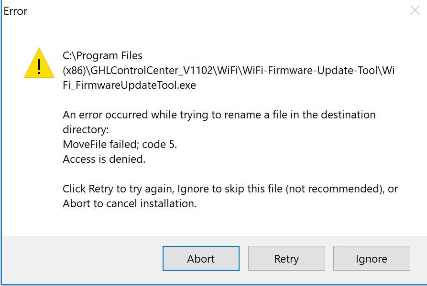Click the gray button bar left of Abort
This screenshot has height=286, width=427.
(x=82, y=258)
